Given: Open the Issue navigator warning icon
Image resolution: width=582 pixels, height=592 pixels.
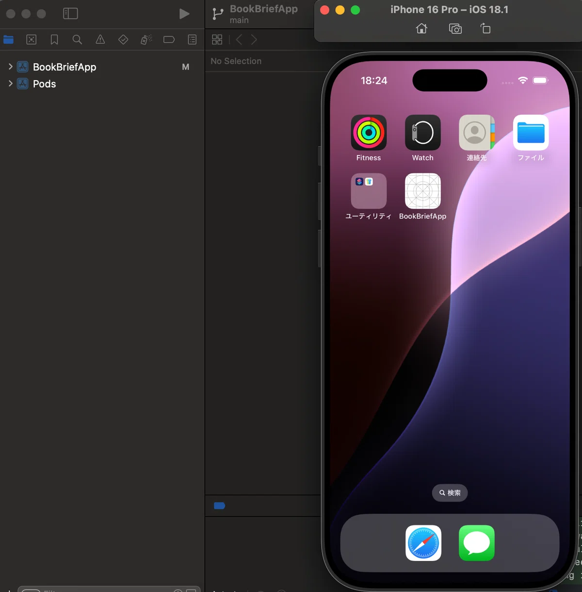Looking at the screenshot, I should 100,40.
